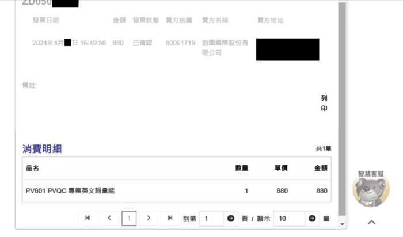Click the scrollbar down arrow
This screenshot has width=403, height=237.
point(342,224)
